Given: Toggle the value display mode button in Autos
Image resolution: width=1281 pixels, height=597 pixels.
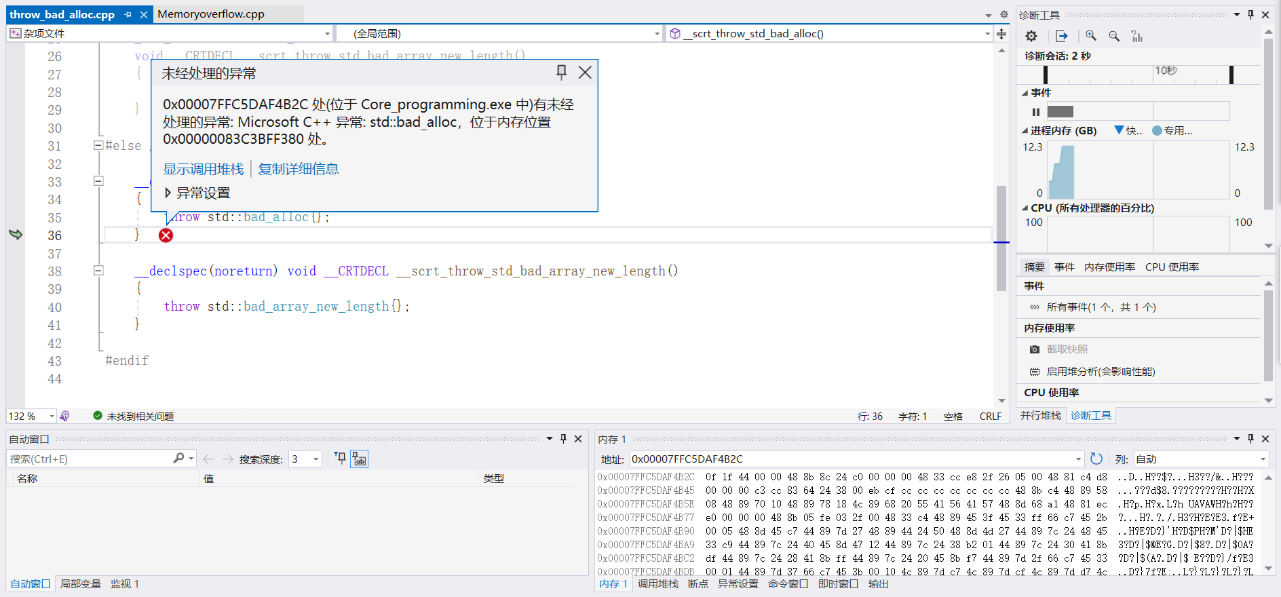Looking at the screenshot, I should click(x=359, y=459).
